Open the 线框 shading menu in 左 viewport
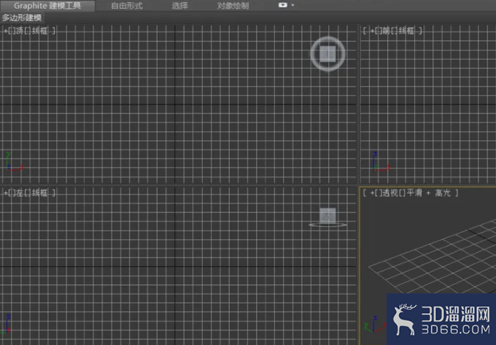The image size is (496, 345). coord(39,193)
